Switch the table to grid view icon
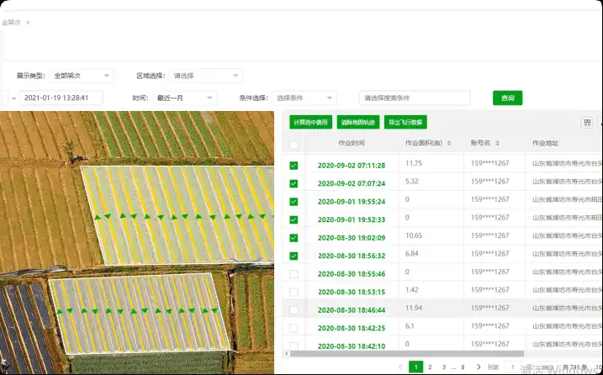The width and height of the screenshot is (603, 375). click(x=587, y=123)
